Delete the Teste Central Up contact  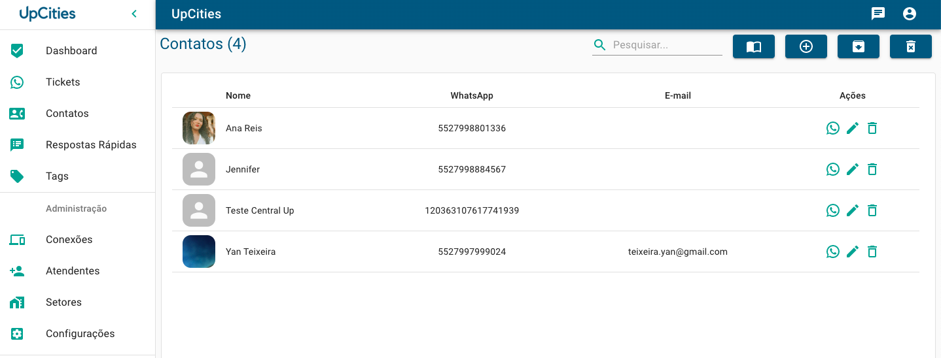872,210
